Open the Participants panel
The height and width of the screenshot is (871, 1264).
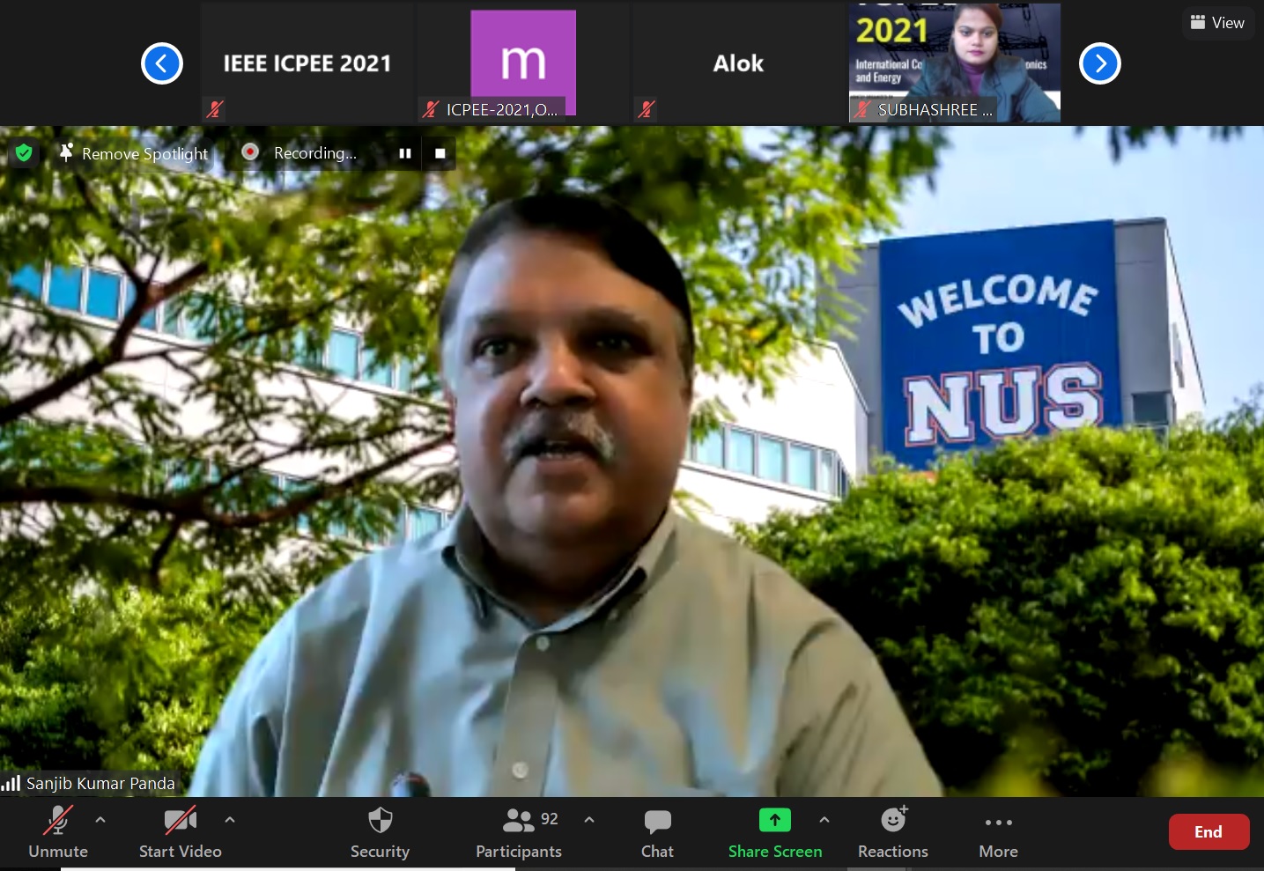point(518,831)
